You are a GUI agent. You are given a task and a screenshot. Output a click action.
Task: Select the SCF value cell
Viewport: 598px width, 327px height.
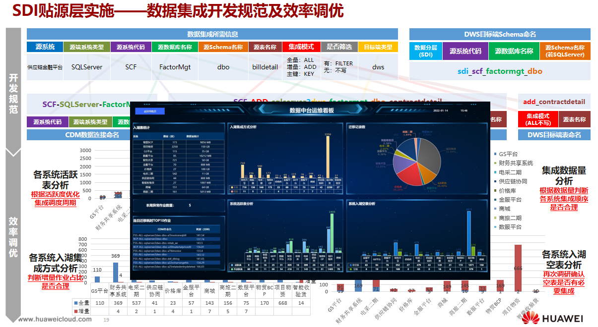[131, 67]
